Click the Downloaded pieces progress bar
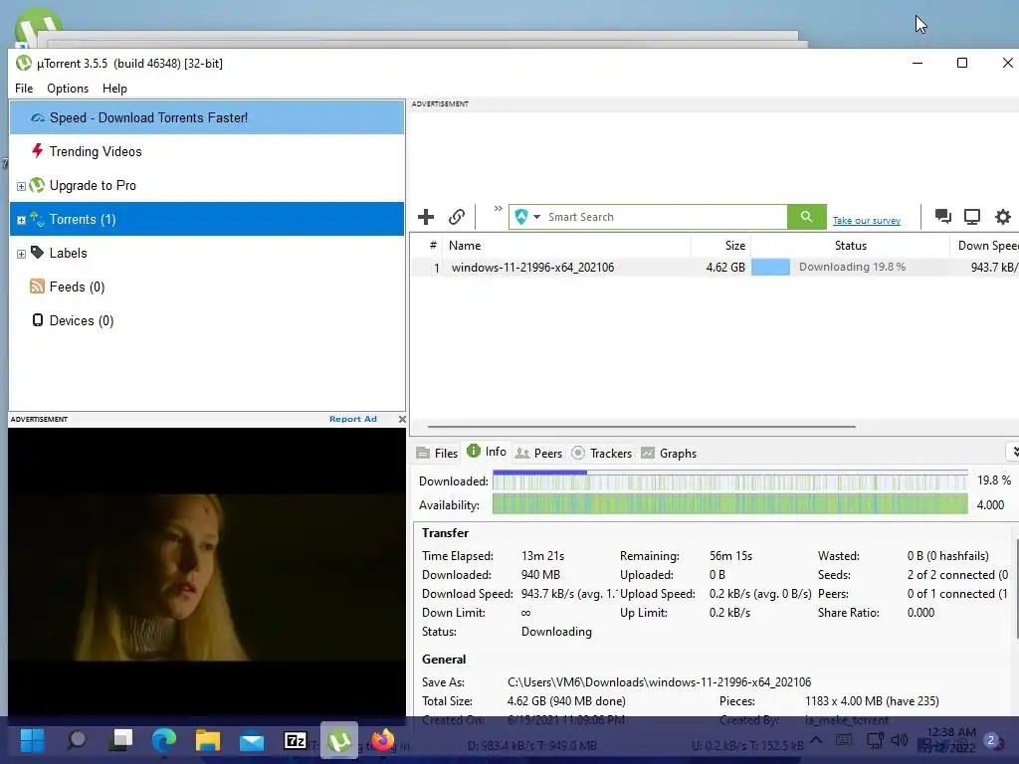Viewport: 1019px width, 764px height. [x=729, y=480]
